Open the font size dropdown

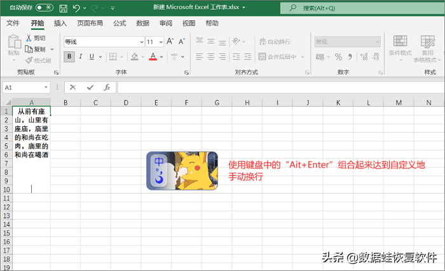(x=161, y=42)
